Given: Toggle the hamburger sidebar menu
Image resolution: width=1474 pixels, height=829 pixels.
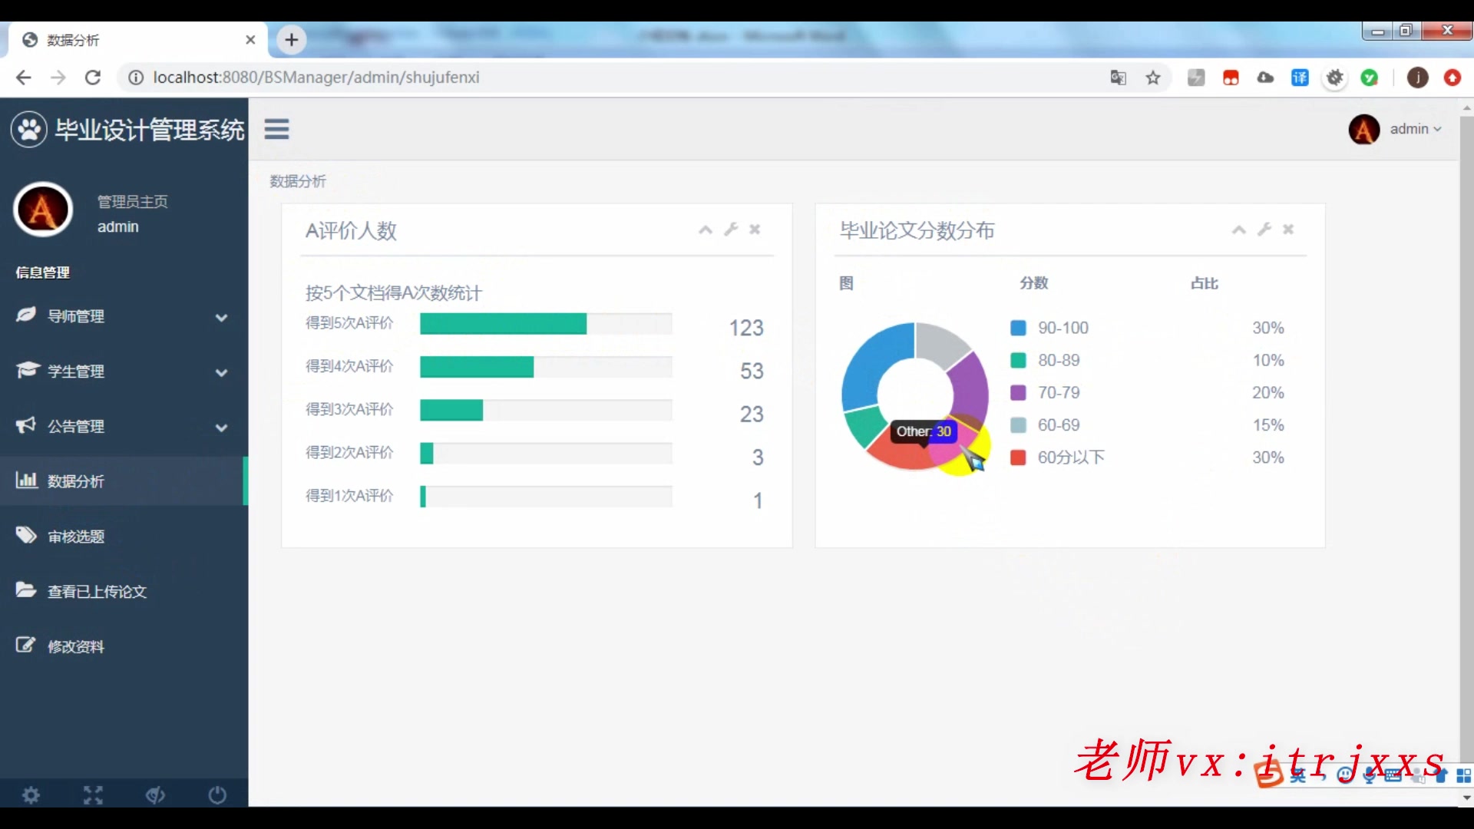Looking at the screenshot, I should (276, 129).
